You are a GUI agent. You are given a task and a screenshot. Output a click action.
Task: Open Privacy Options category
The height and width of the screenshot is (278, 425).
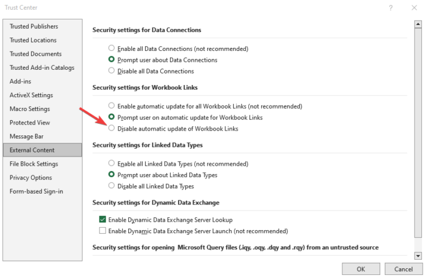tap(31, 178)
